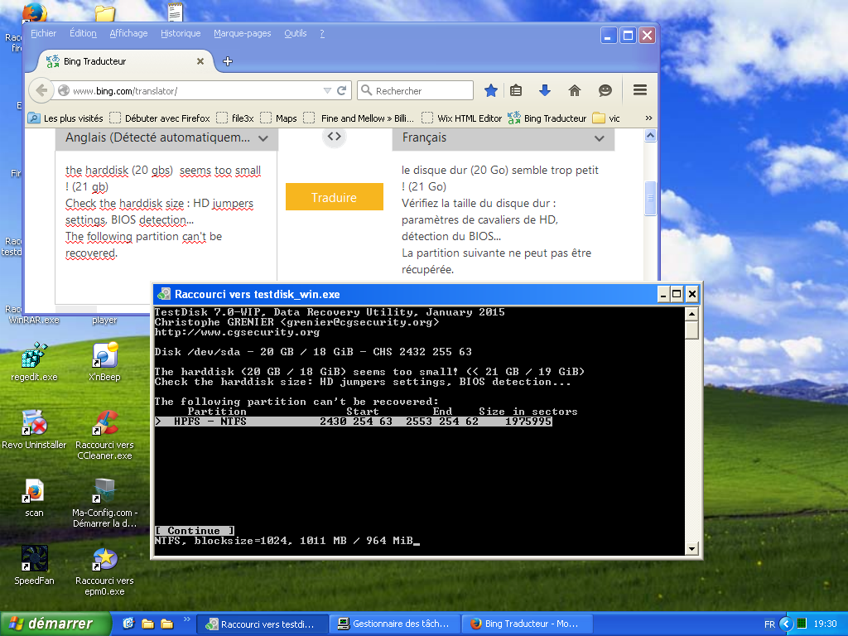
Task: Open the démarrer start menu
Action: [55, 624]
